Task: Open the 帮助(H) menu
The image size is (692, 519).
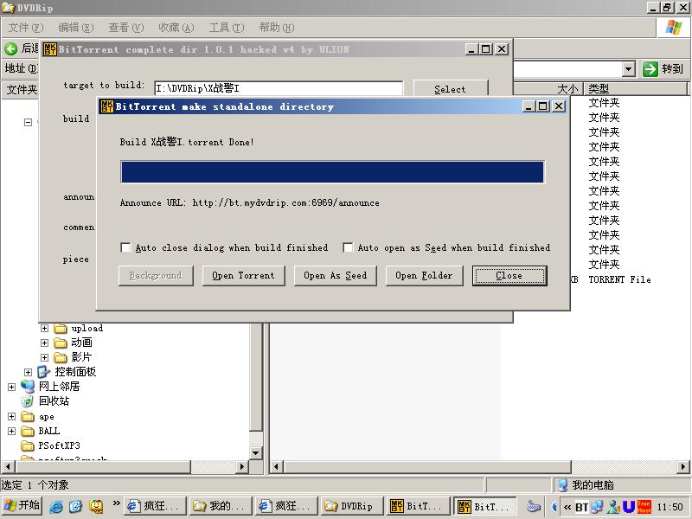Action: point(277,28)
